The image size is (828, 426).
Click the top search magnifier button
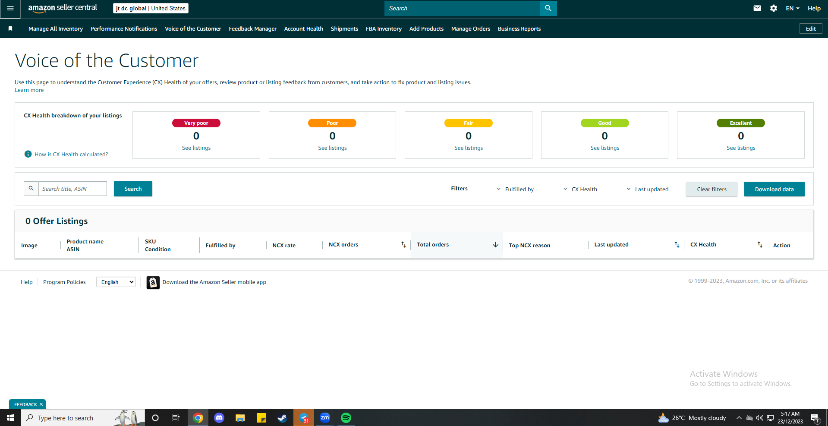[x=548, y=8]
